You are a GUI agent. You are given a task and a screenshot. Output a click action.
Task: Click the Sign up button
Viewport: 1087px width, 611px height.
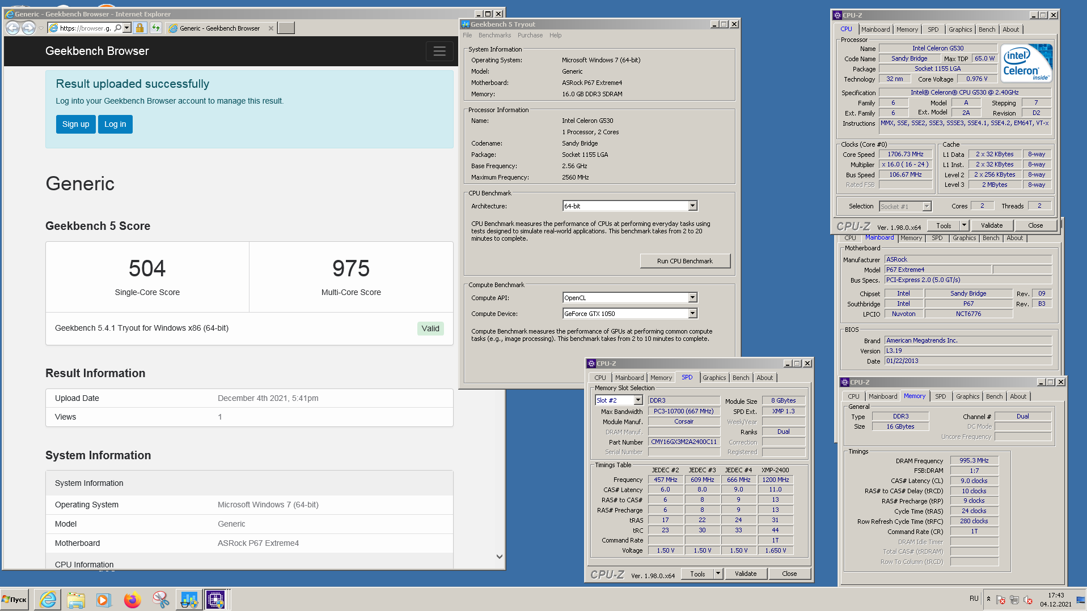(x=75, y=125)
